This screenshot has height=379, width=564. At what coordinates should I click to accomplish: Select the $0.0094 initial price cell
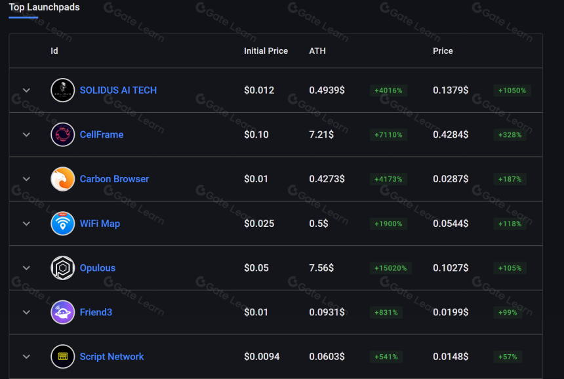(262, 357)
